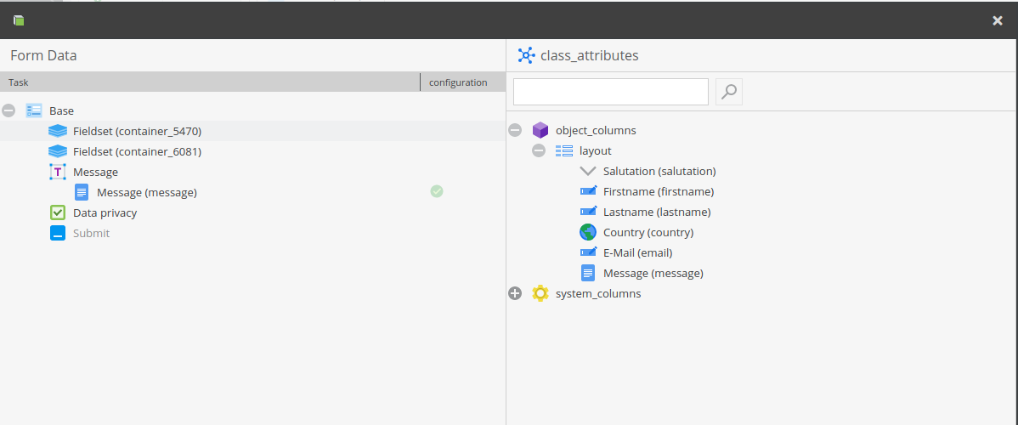Click the Base form icon
Viewport: 1018px width, 425px height.
(34, 110)
